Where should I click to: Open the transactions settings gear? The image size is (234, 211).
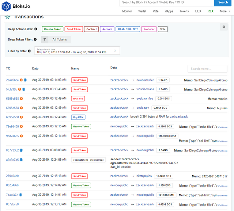[224, 27]
